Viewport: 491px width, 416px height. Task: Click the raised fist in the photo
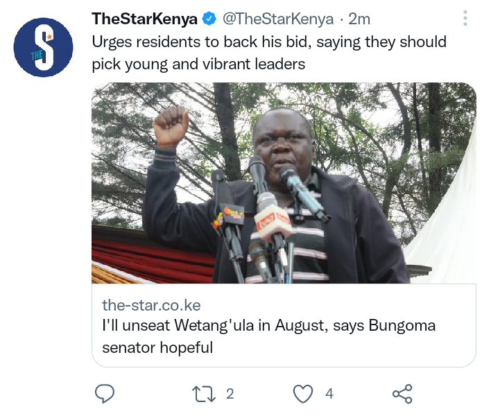[171, 127]
